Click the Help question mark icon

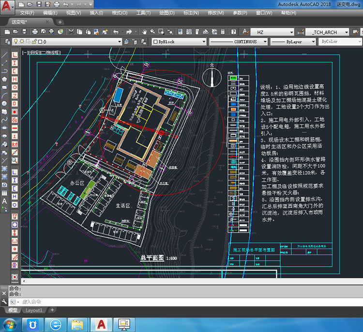click(x=234, y=32)
